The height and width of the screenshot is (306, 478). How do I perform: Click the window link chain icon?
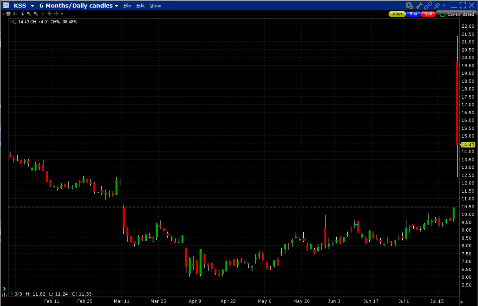(428, 6)
